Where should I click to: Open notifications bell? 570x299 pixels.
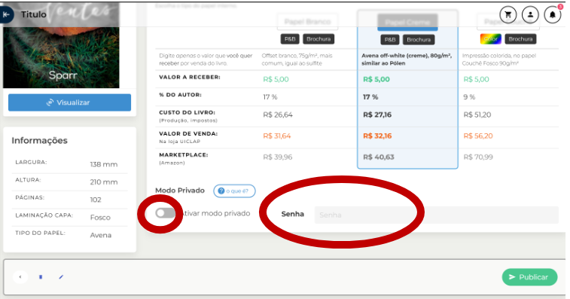(x=553, y=14)
